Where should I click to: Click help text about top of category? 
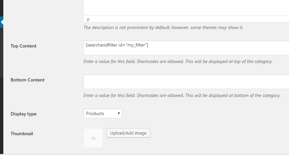point(178,62)
